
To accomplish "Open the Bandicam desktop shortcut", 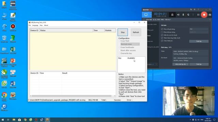I will [13, 27].
